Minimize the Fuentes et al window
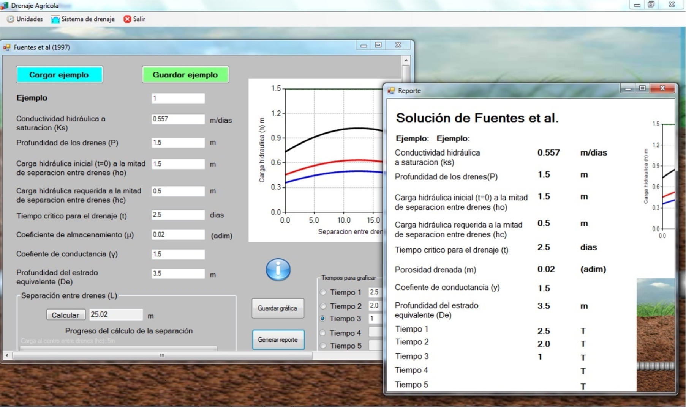Screen dimensions: 686x407 [364, 45]
